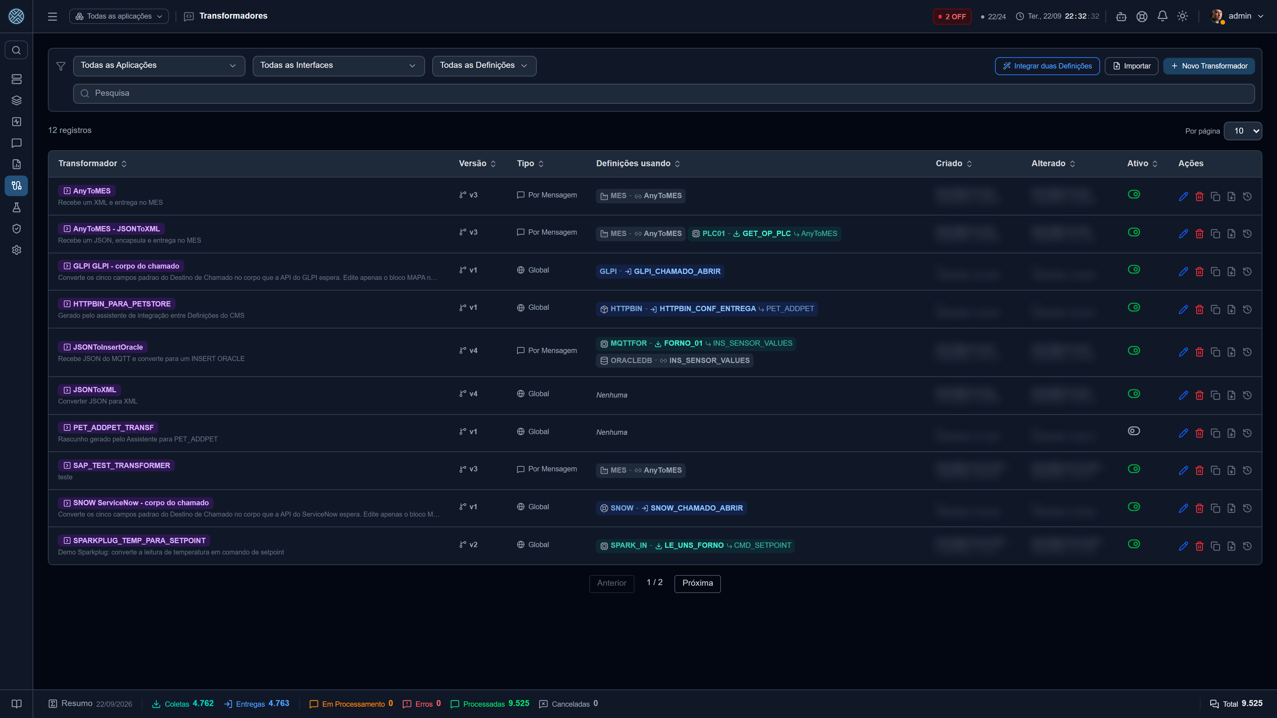Click the Novo Transformador button

tap(1208, 66)
